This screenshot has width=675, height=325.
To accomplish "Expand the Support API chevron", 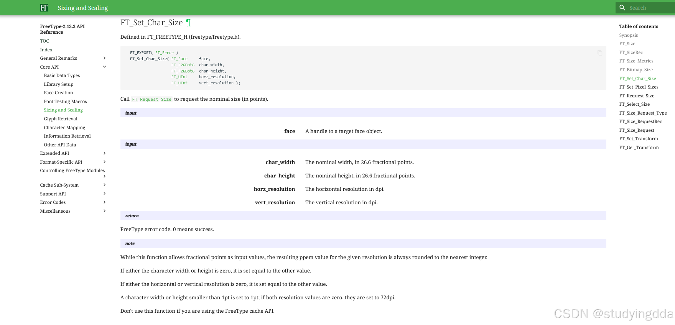I will tap(104, 194).
